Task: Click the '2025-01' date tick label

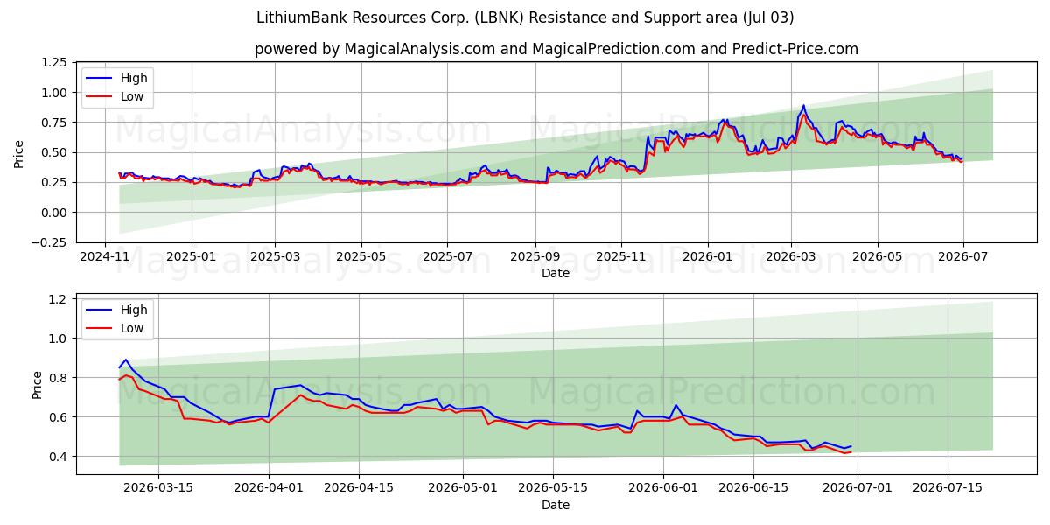Action: pyautogui.click(x=192, y=257)
